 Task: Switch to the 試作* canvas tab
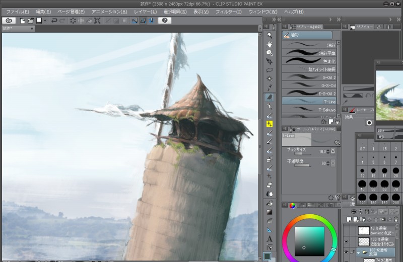[x=18, y=29]
